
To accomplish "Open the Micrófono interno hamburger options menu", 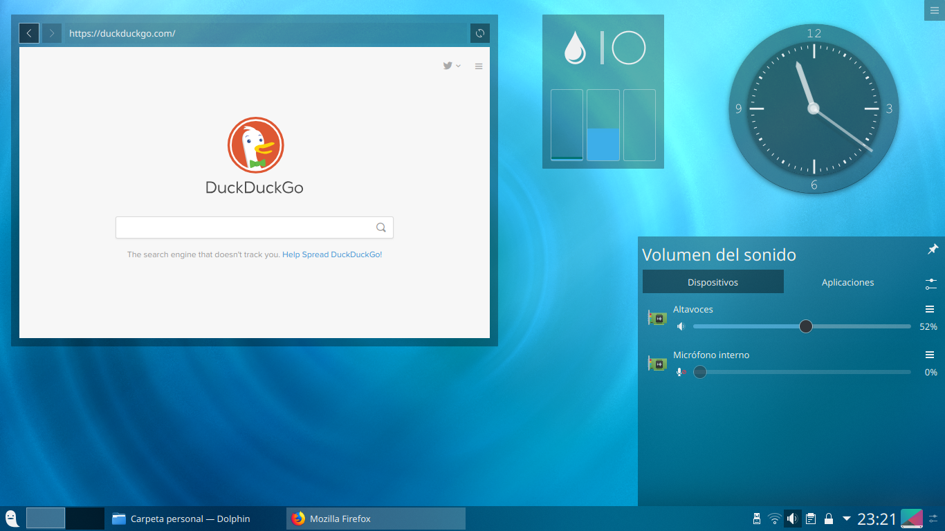I will pyautogui.click(x=930, y=355).
